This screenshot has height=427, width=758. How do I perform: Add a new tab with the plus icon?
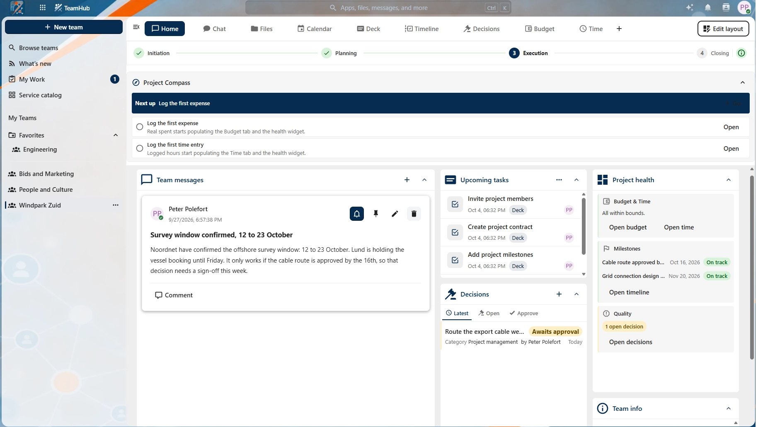point(619,29)
